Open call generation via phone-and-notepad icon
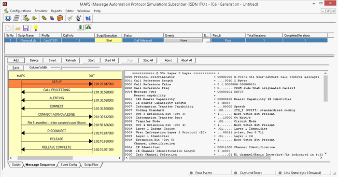338x177 pixels. tap(26, 18)
